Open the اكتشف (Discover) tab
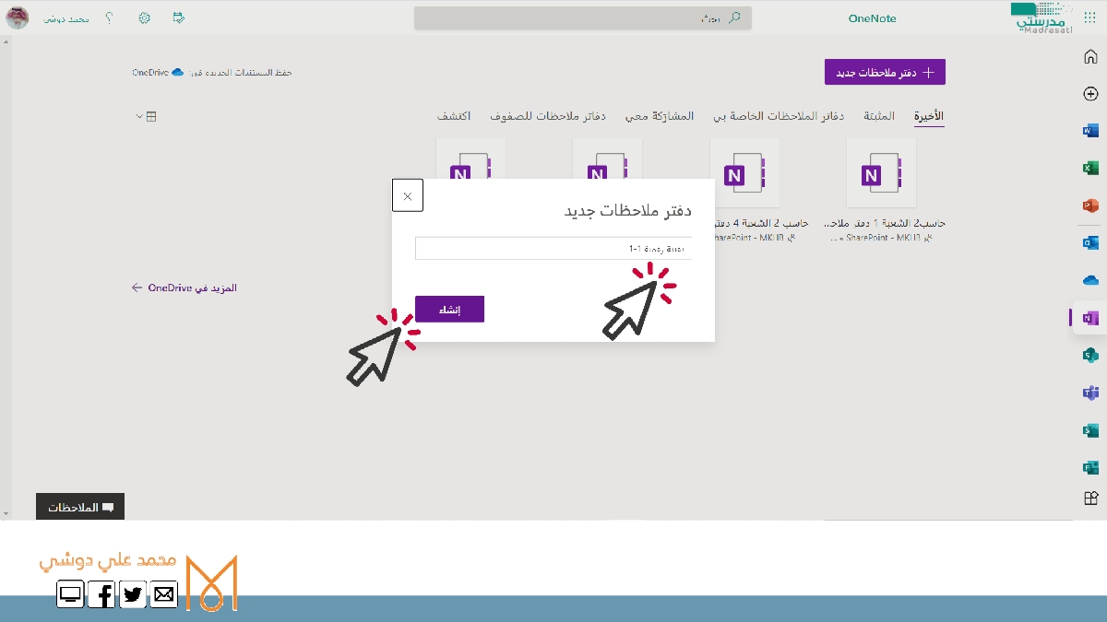This screenshot has height=622, width=1107. 454,116
